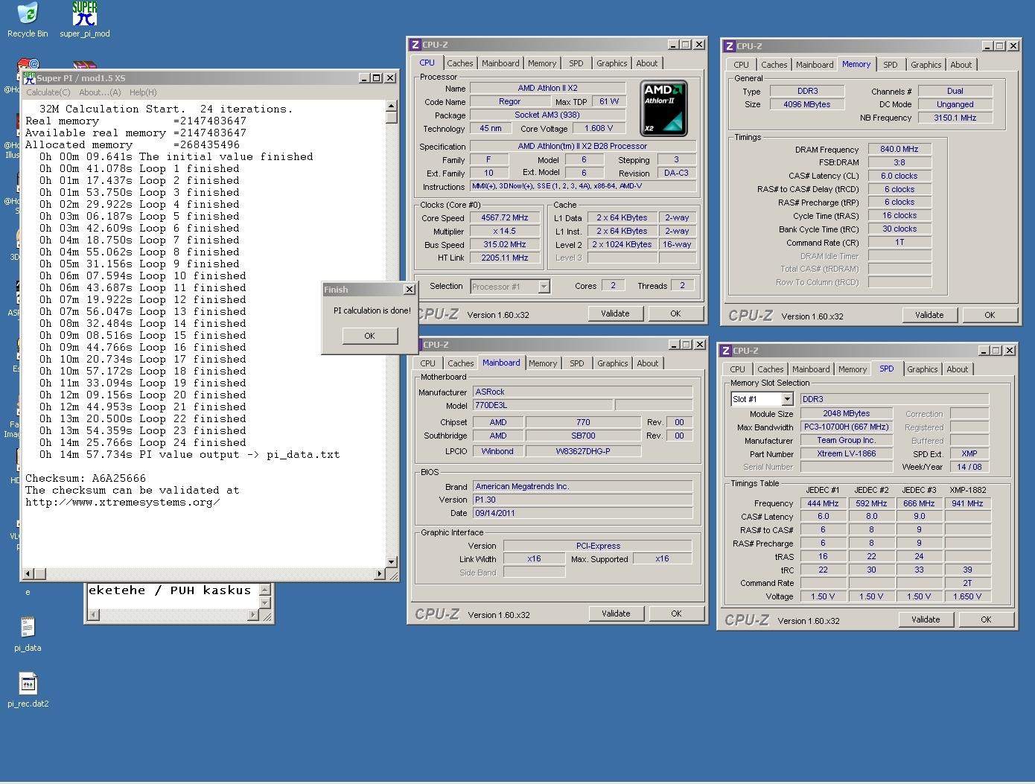Image resolution: width=1035 pixels, height=784 pixels.
Task: Click the mainboard Model field 770DE3L
Action: pos(543,406)
